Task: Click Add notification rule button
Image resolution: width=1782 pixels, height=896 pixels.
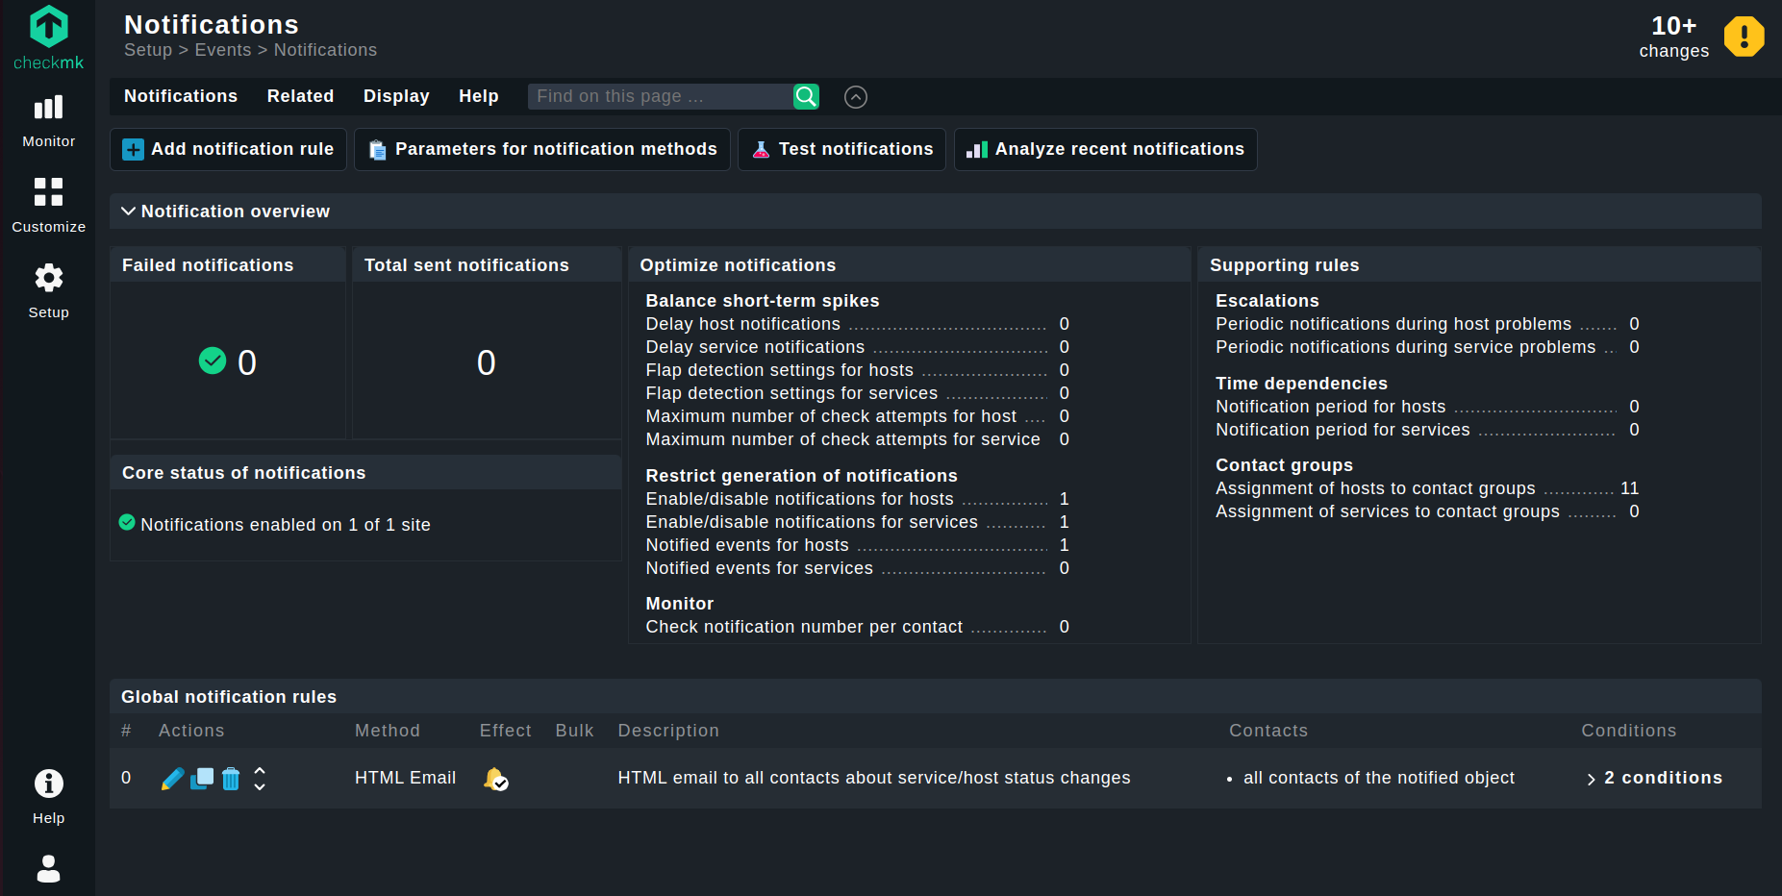Action: tap(229, 149)
